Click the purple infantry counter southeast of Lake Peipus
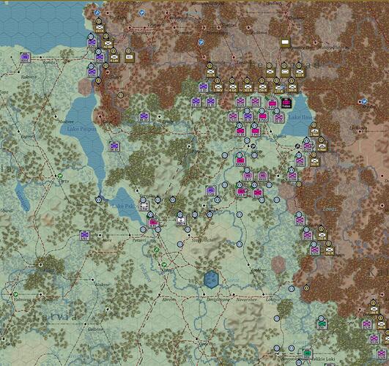Screen dimensions: 389x366 (114, 146)
